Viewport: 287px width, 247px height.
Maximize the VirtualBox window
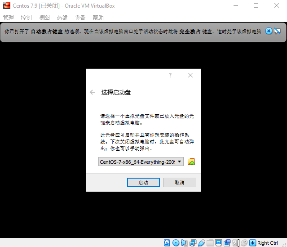coord(256,6)
